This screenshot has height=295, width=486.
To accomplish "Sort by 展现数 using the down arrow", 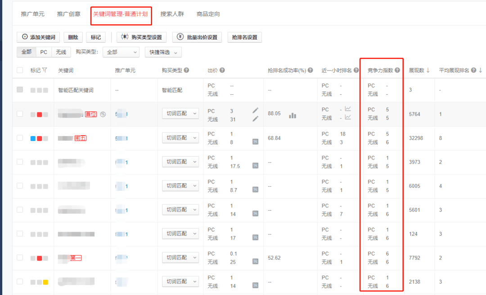I will point(428,70).
